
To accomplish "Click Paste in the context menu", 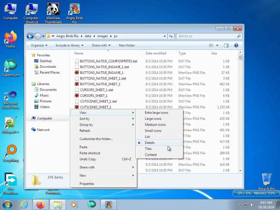I will pos(103,147).
